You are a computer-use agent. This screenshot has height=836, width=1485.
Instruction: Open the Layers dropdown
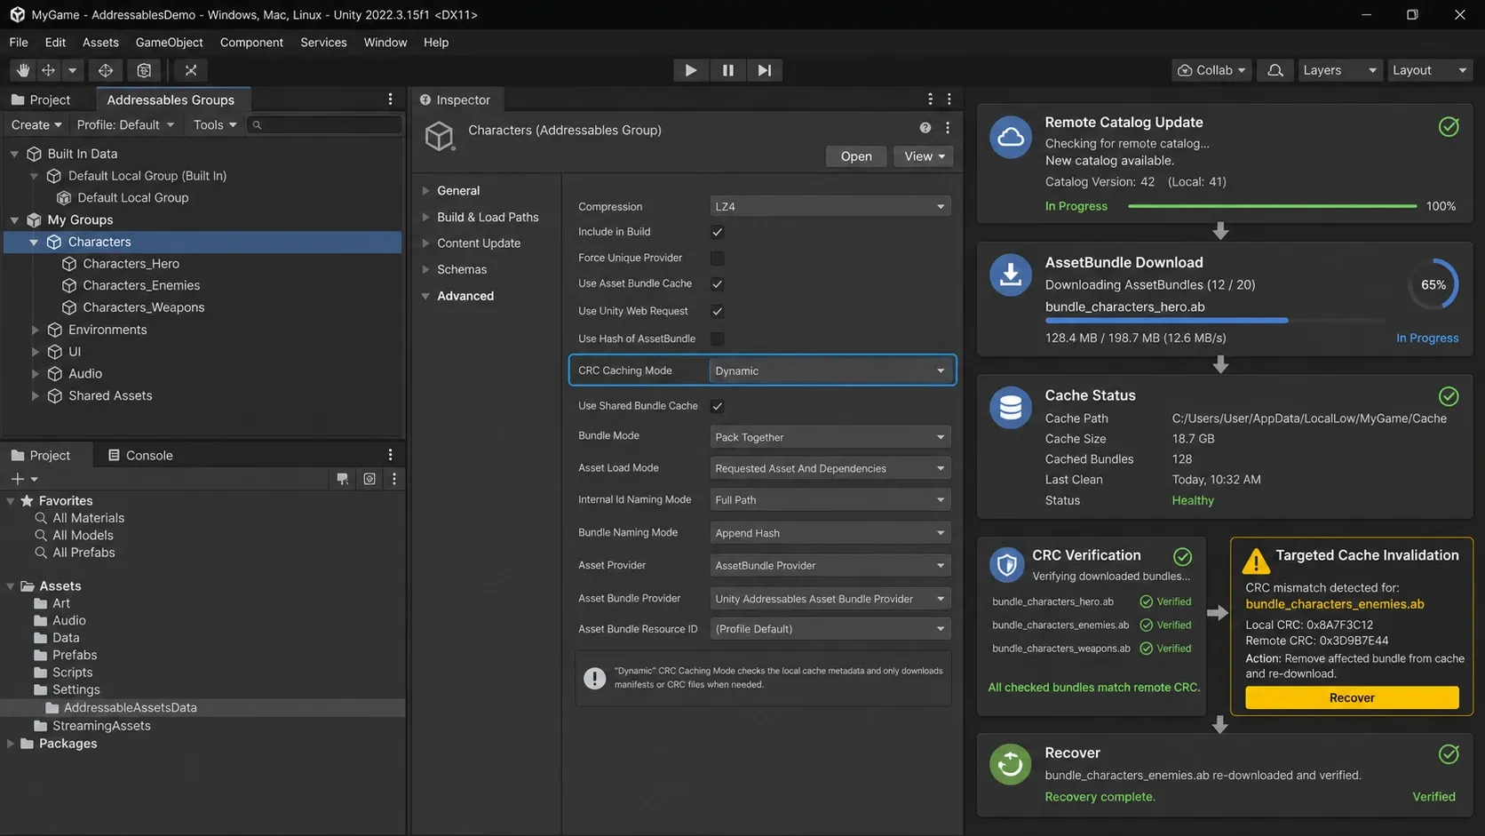[1338, 70]
